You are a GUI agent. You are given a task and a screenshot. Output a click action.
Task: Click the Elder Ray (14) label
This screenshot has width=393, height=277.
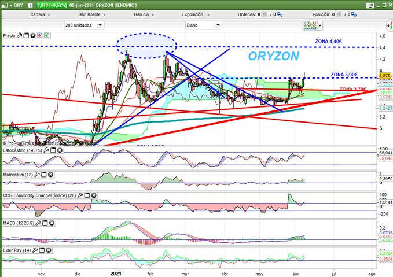tap(17, 250)
